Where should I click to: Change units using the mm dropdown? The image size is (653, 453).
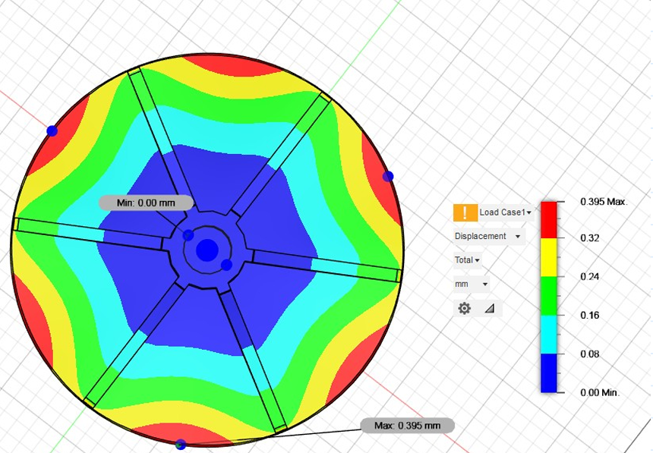tap(472, 284)
